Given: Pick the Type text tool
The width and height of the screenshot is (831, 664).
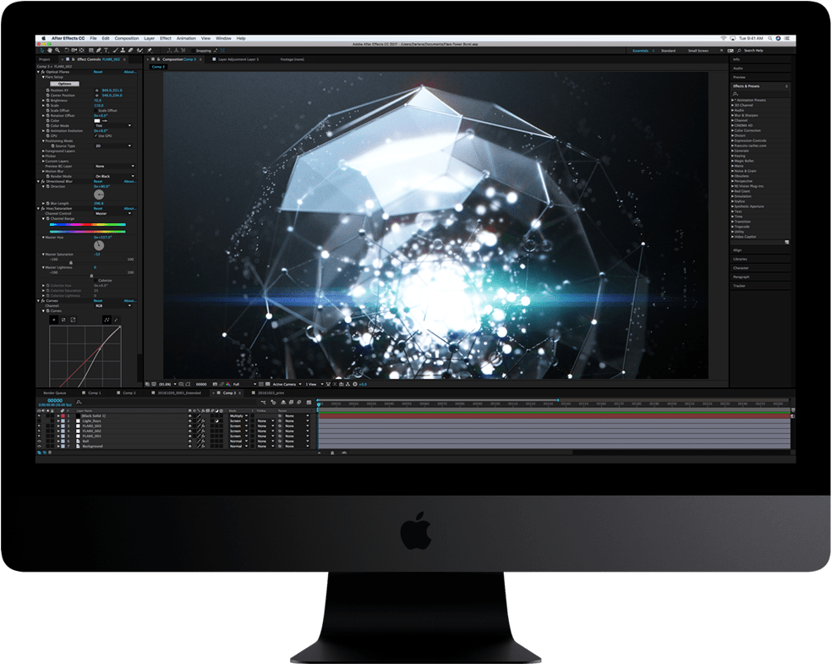Looking at the screenshot, I should pyautogui.click(x=107, y=51).
